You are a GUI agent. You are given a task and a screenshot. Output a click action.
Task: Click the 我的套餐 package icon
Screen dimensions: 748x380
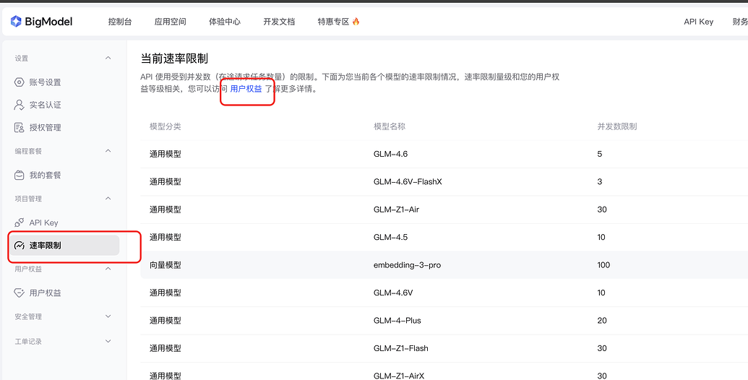pos(19,175)
